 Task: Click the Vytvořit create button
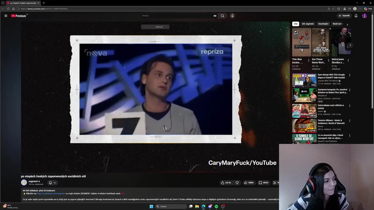pyautogui.click(x=344, y=16)
